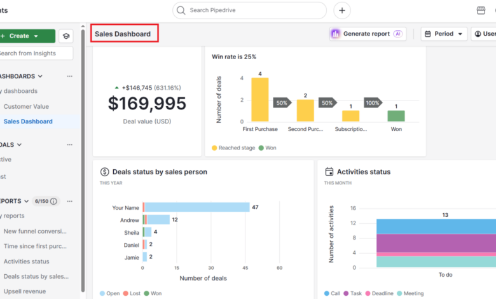Image resolution: width=496 pixels, height=299 pixels.
Task: Click the Generate report AI chart icon
Action: click(x=335, y=34)
